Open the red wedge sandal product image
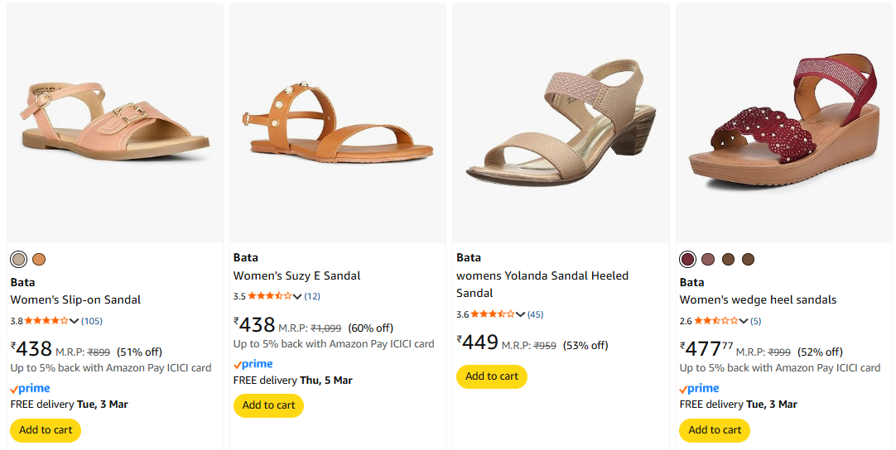The height and width of the screenshot is (450, 896). pyautogui.click(x=784, y=123)
